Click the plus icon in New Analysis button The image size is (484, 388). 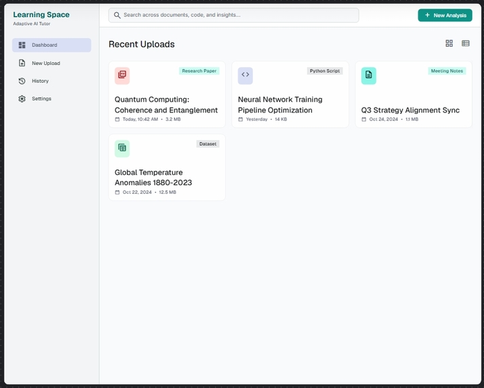[x=427, y=15]
